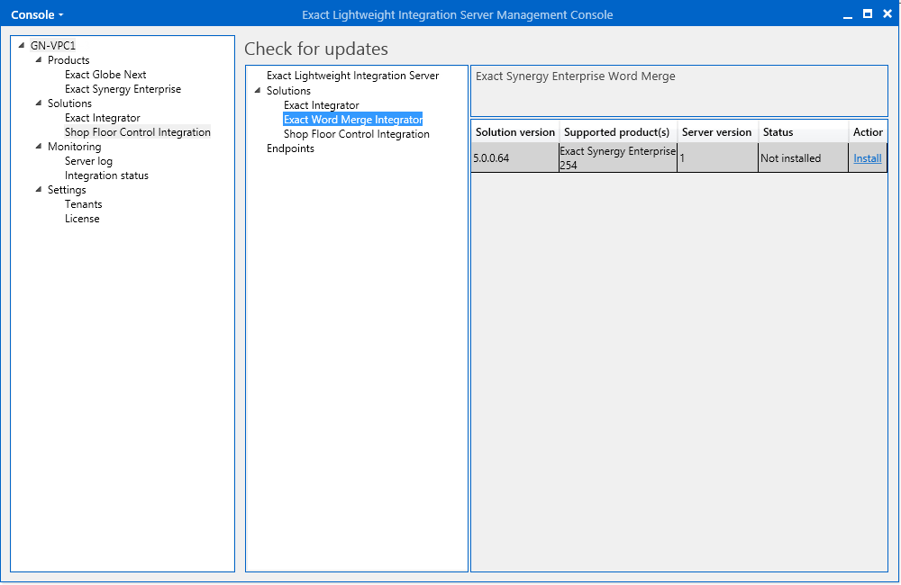Collapse the GN-VPC1 root node

pos(22,45)
